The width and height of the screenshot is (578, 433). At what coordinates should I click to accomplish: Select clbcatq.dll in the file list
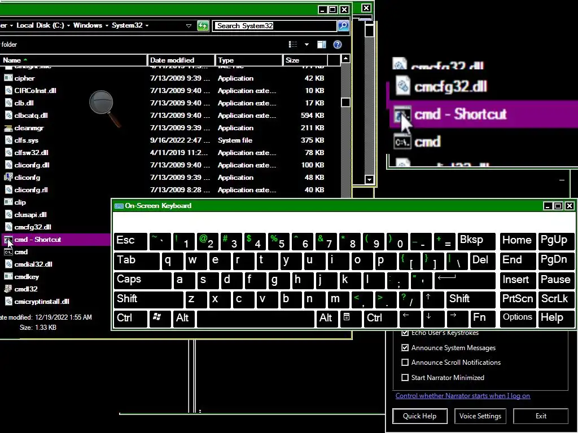31,116
